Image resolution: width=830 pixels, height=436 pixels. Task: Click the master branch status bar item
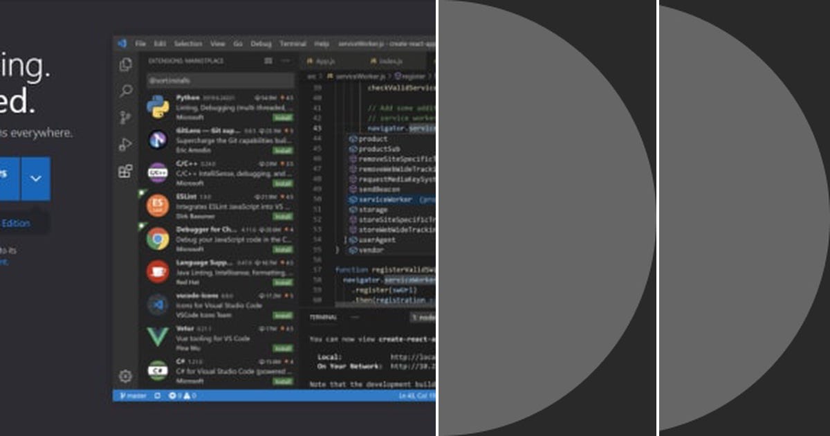point(133,395)
